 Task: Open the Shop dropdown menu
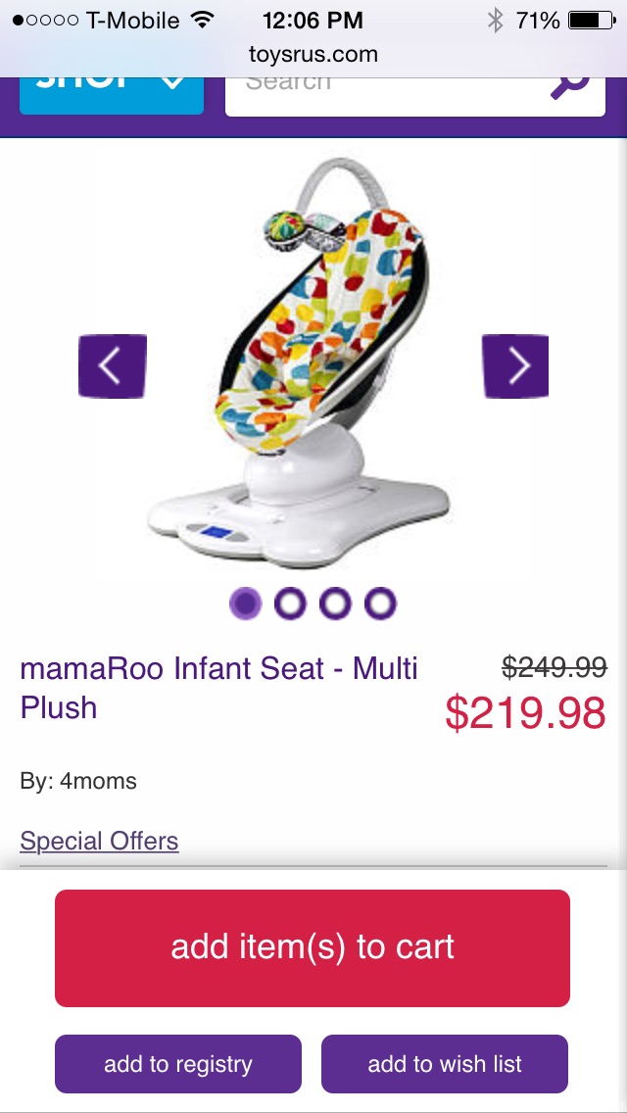(x=112, y=90)
